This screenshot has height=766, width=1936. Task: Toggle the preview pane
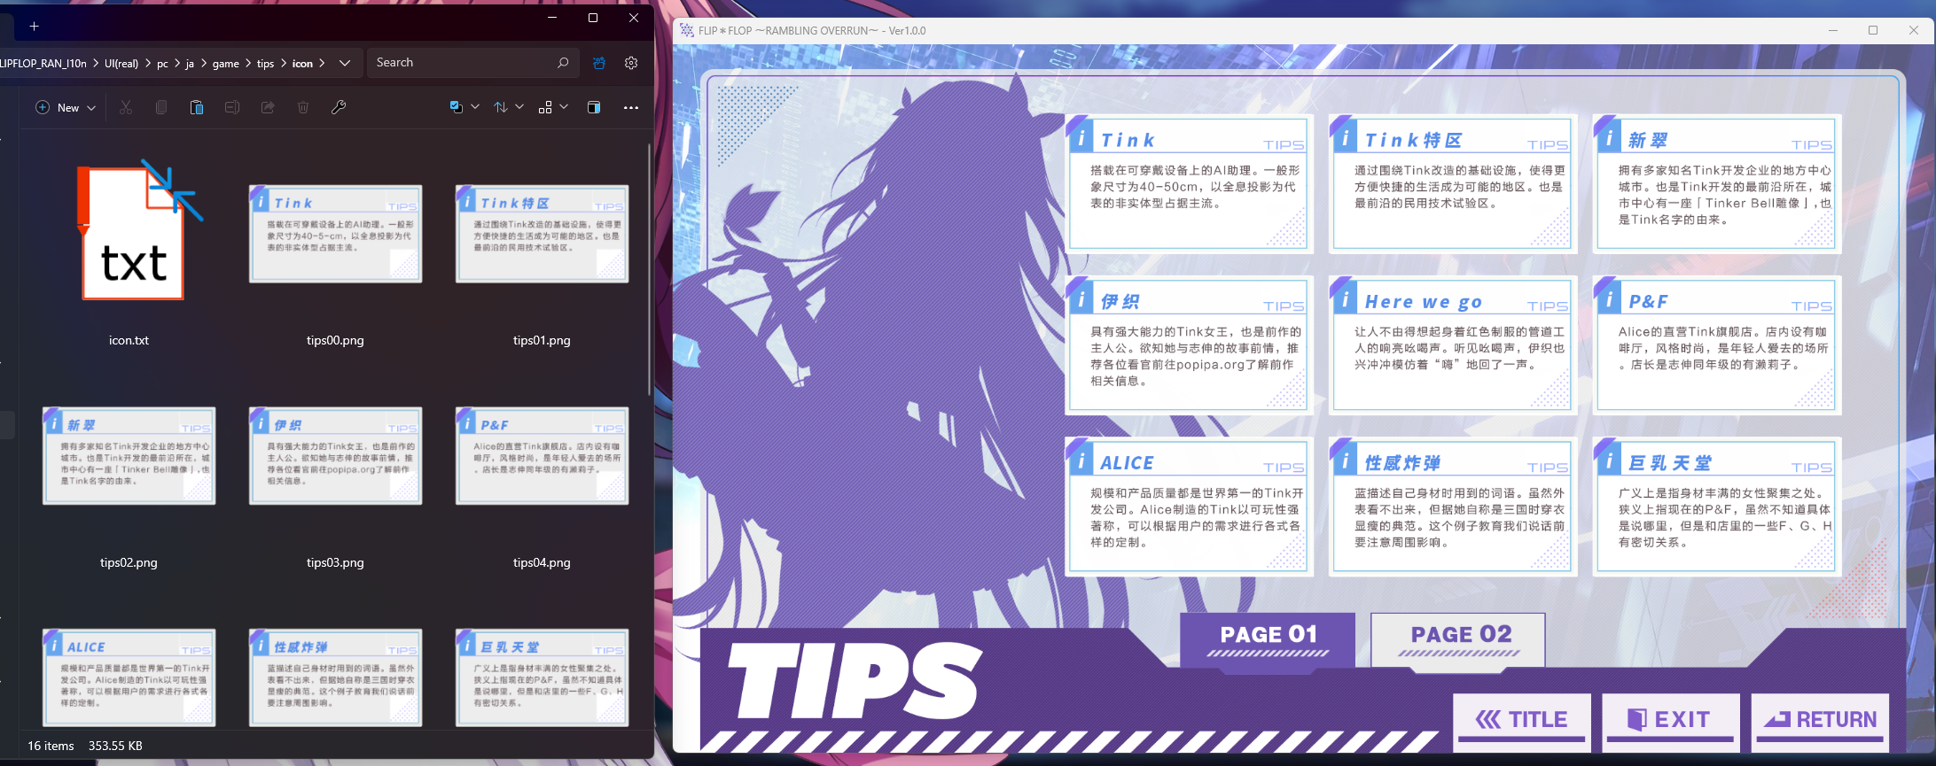[594, 107]
